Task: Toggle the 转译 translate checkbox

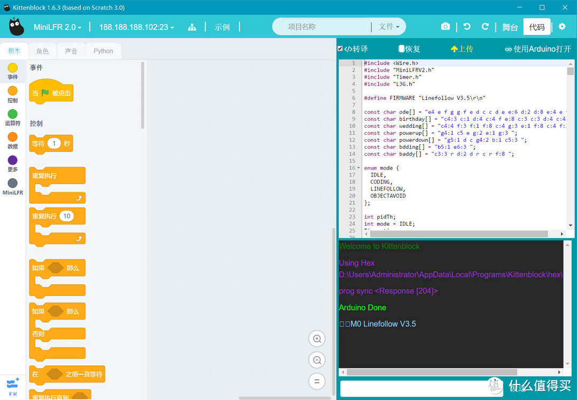Action: point(340,48)
